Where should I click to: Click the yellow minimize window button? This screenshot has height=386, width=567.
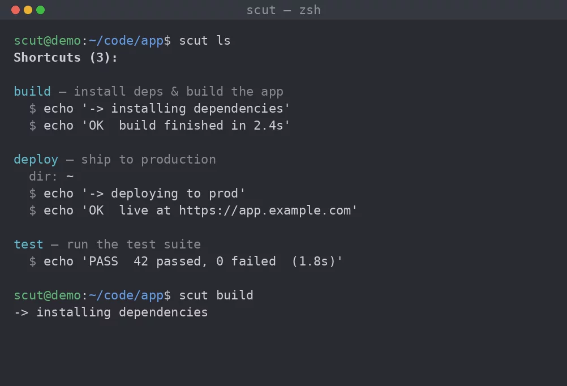[x=28, y=10]
